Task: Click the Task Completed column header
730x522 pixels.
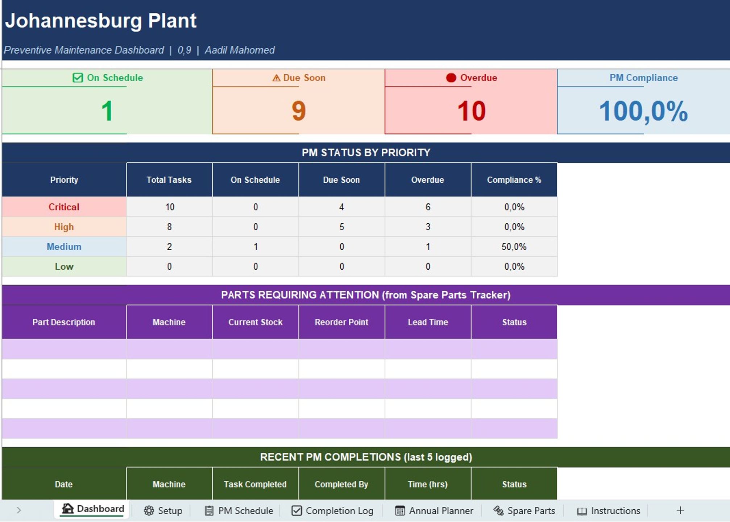Action: (x=256, y=484)
